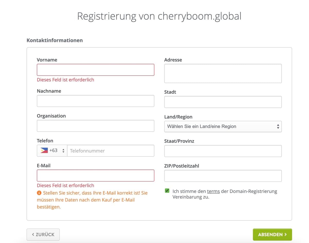Click the Adresse text area

223,73
